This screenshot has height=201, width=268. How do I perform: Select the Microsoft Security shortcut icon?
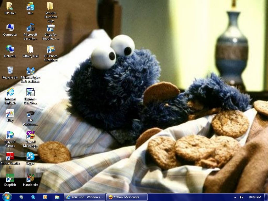click(30, 32)
